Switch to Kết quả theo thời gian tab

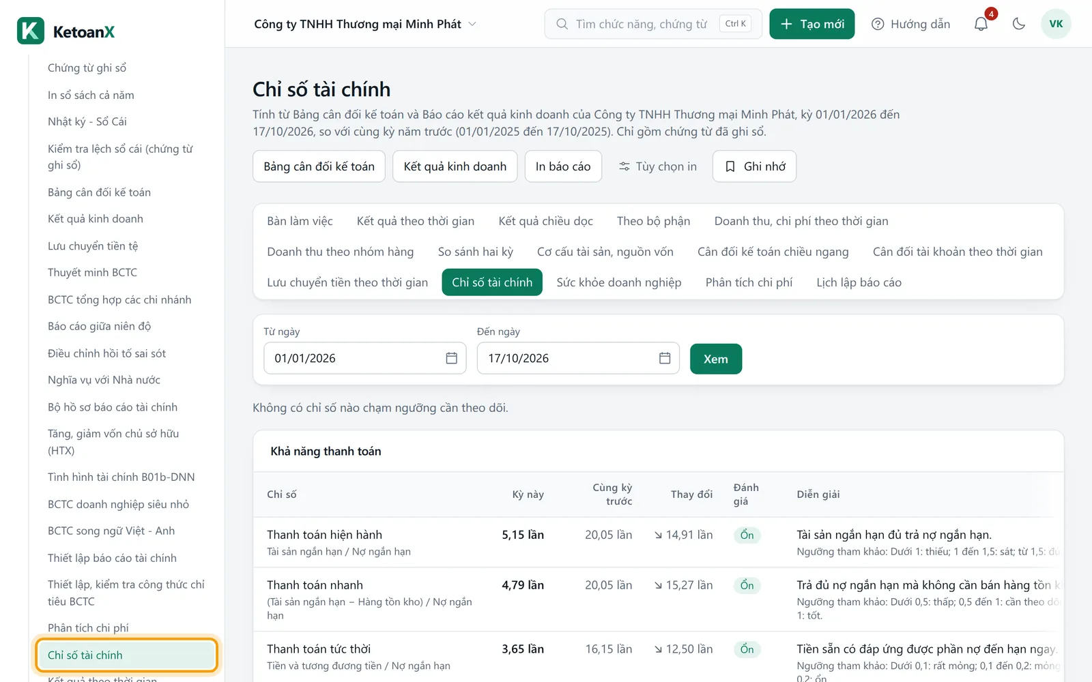point(415,221)
